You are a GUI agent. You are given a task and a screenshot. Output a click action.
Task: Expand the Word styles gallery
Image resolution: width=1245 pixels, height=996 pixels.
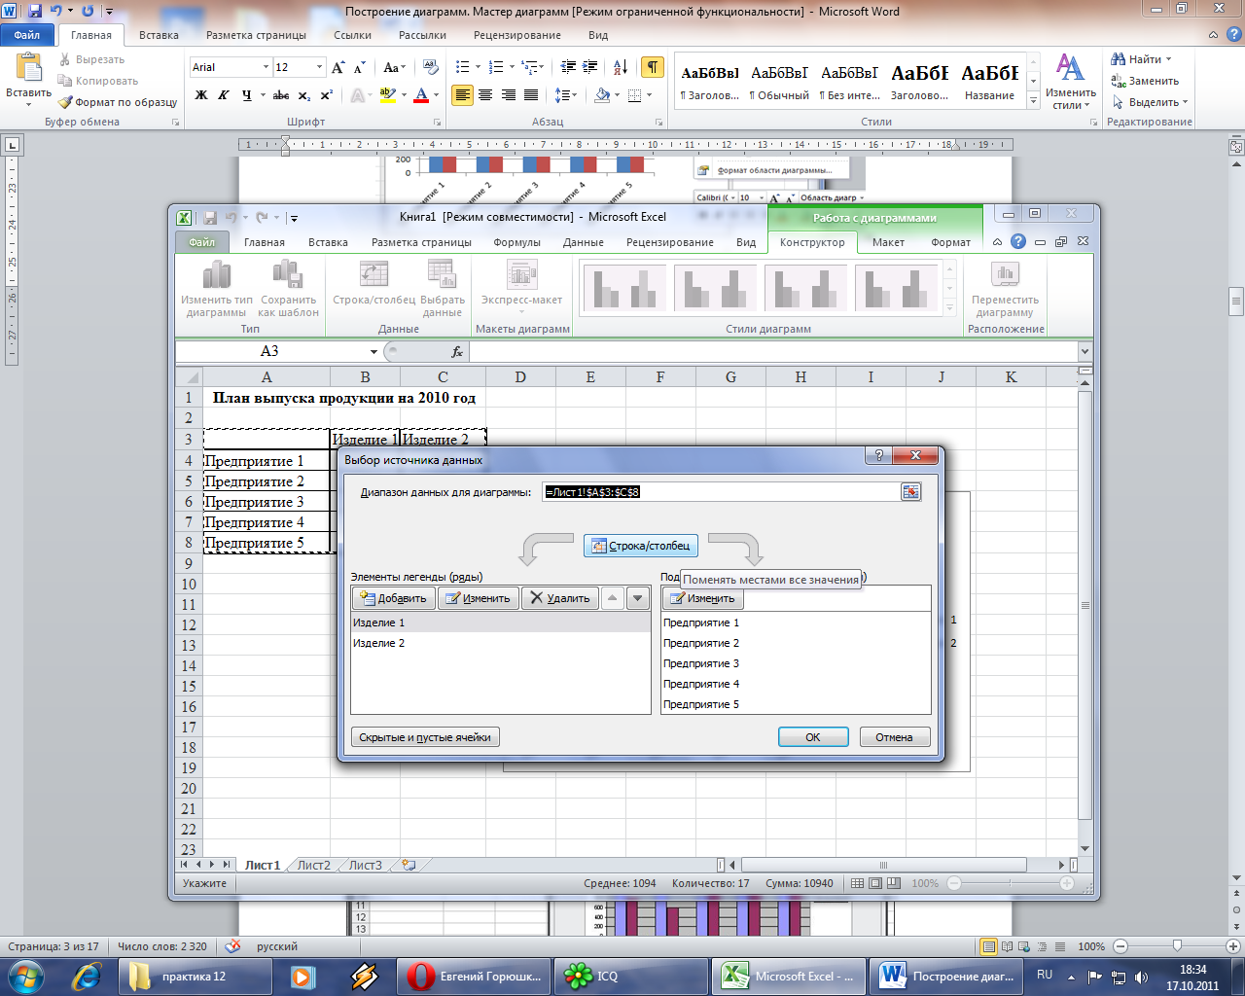tap(1034, 101)
